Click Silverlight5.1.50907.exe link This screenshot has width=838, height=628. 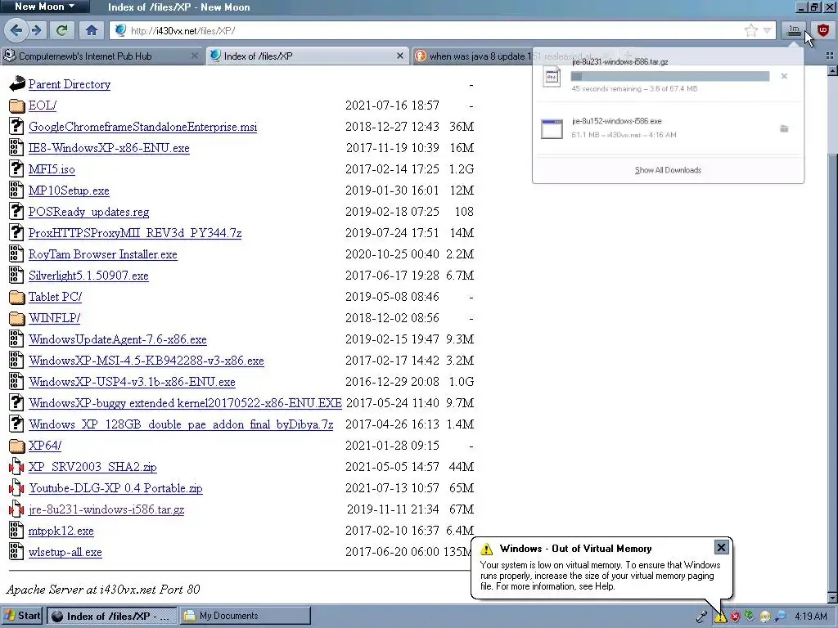[x=88, y=276]
